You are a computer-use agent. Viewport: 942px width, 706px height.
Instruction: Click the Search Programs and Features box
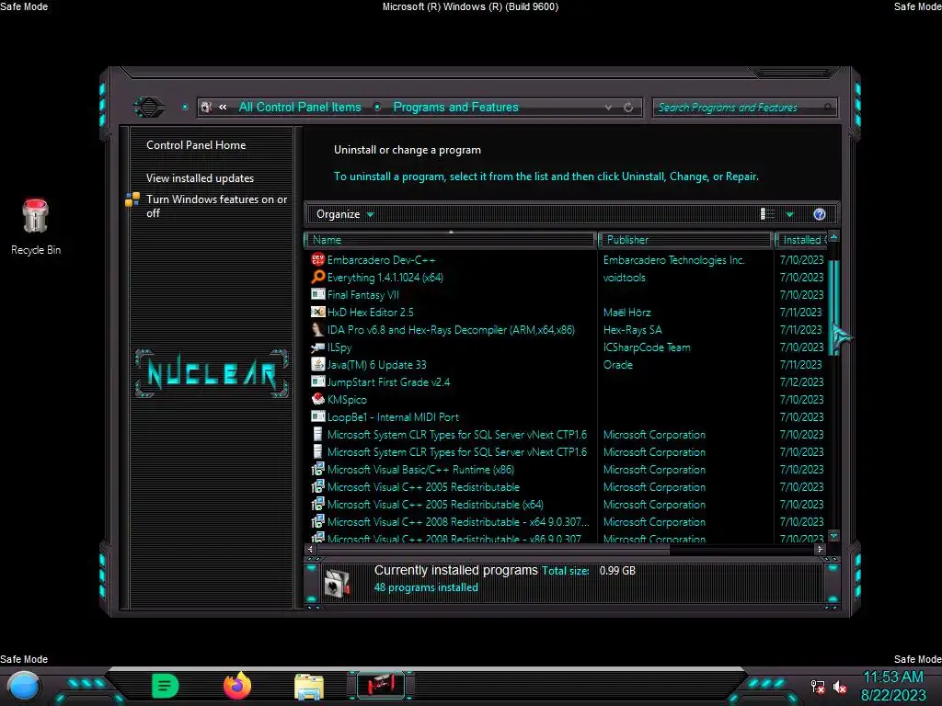click(743, 108)
